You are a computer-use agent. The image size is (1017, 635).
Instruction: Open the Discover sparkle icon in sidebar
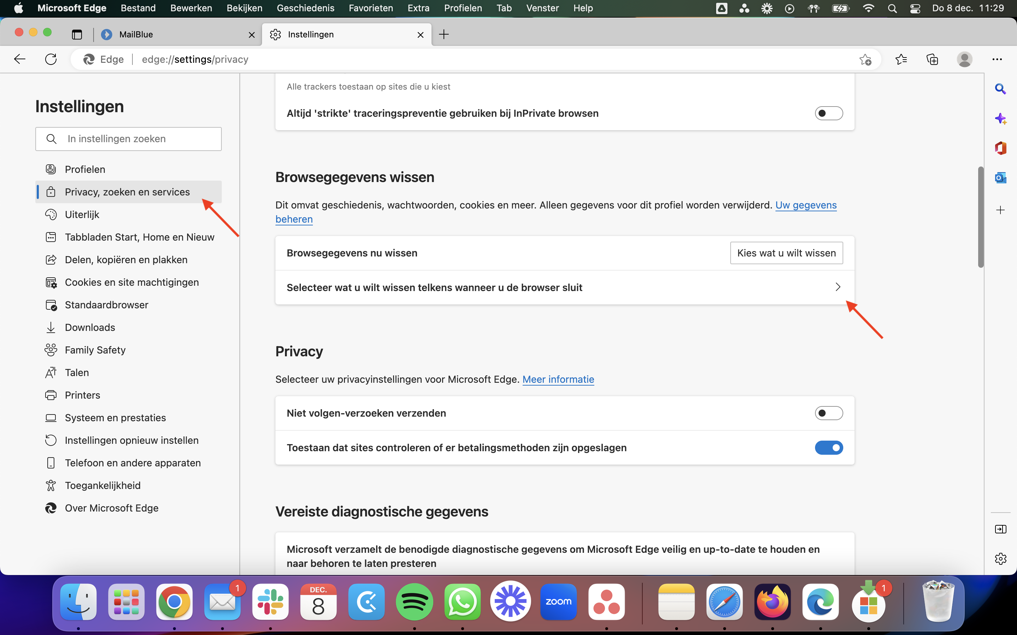1000,119
